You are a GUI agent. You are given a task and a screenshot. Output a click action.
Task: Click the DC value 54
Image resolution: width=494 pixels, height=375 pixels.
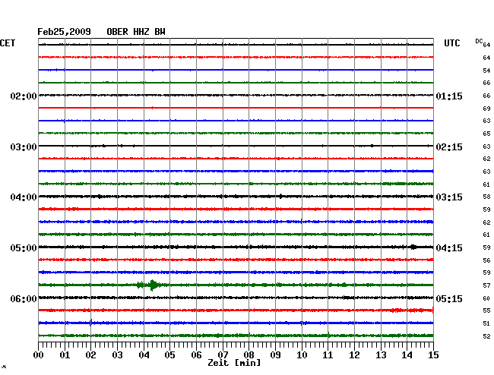486,71
